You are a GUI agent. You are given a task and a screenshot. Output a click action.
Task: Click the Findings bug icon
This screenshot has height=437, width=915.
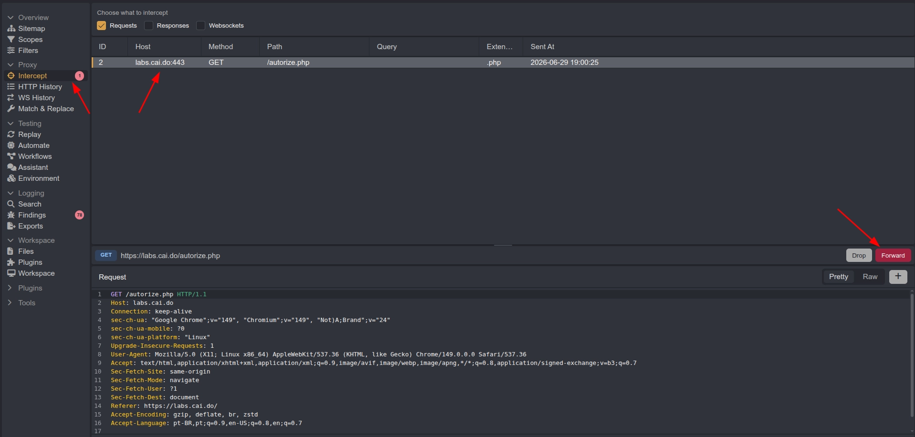pyautogui.click(x=11, y=215)
